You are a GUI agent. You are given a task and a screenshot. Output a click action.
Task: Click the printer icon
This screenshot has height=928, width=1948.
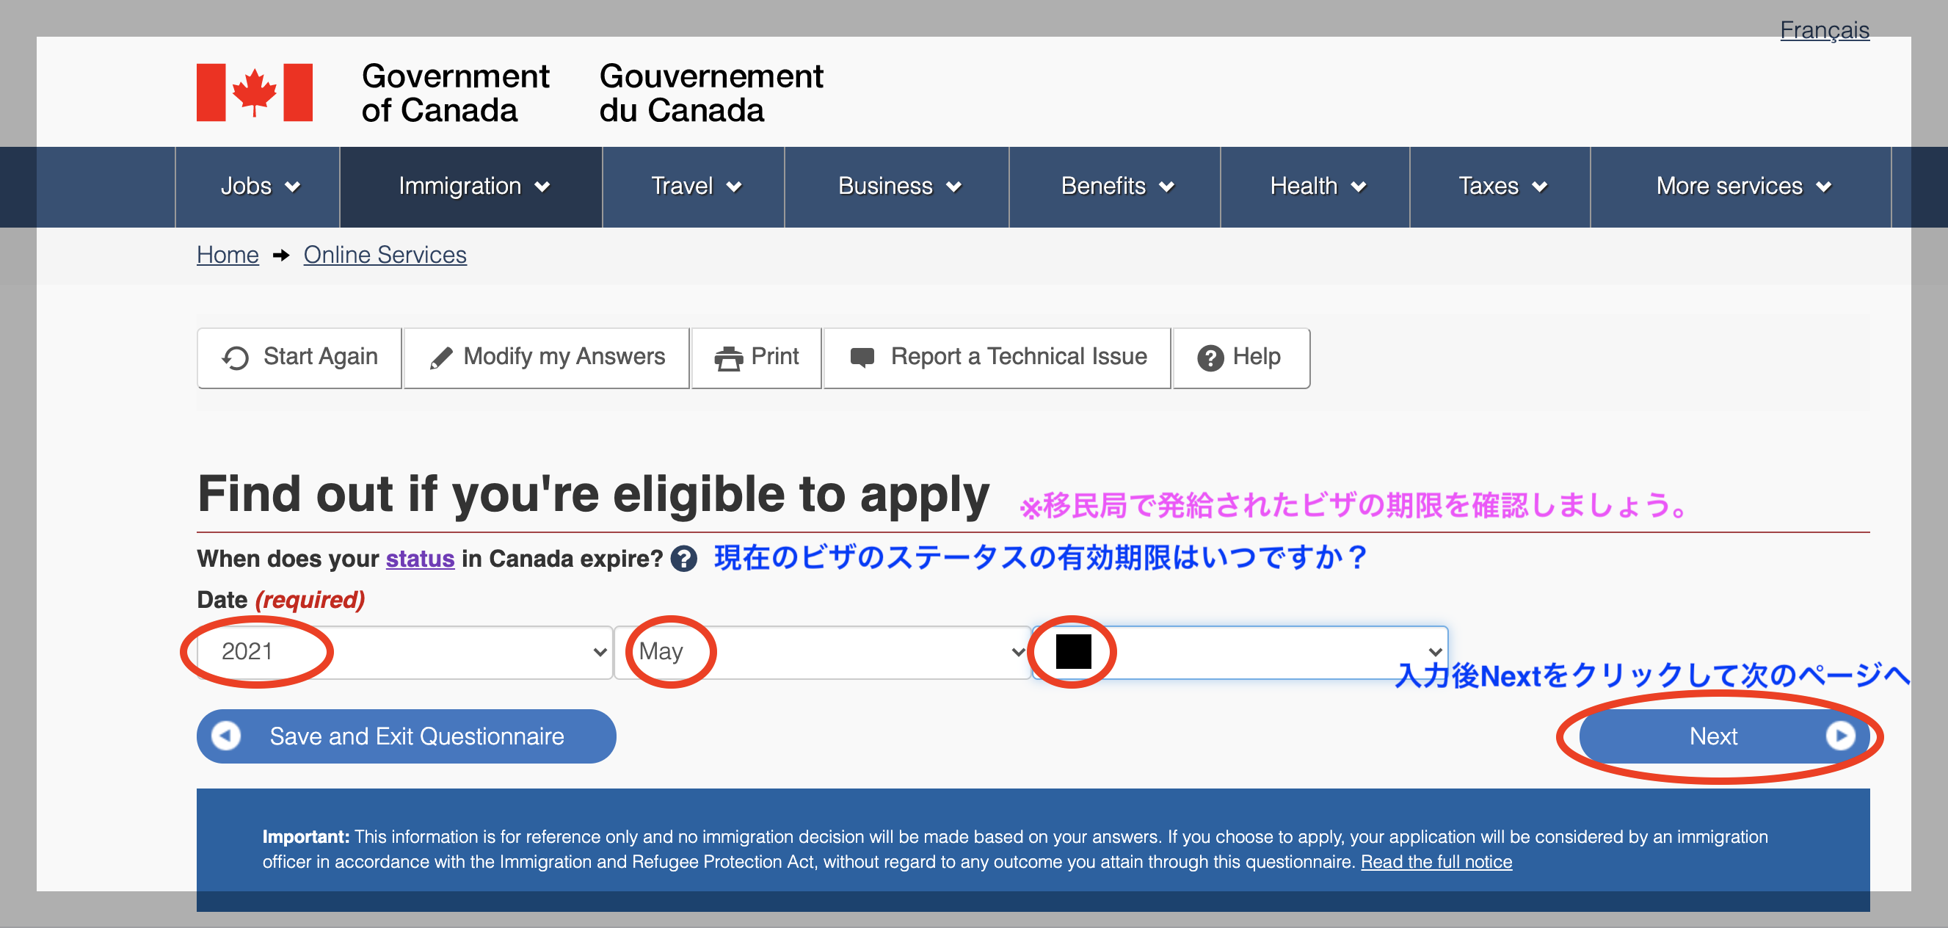point(728,358)
